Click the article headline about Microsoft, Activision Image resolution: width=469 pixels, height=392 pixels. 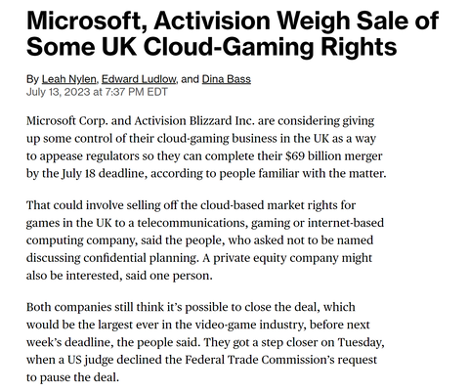233,33
